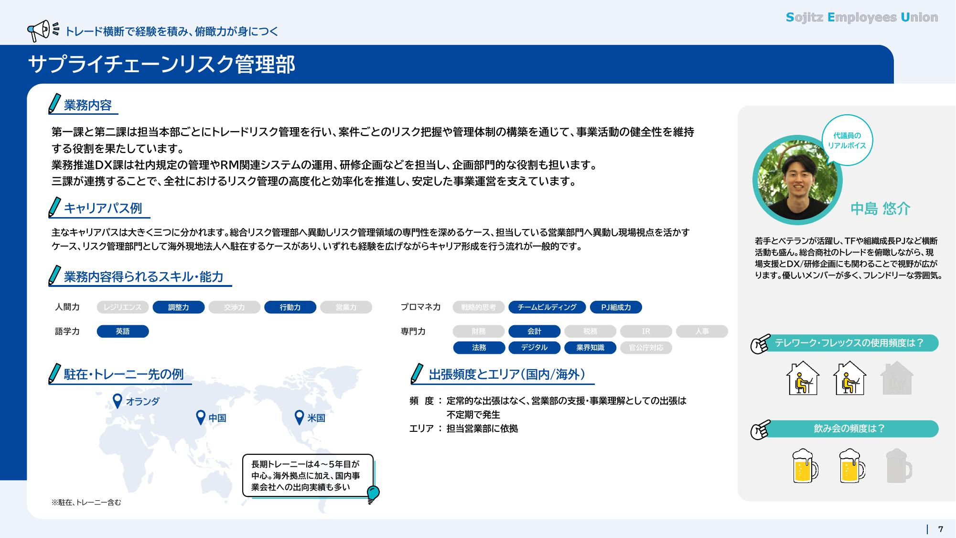Click the デジタル expertise tag
The image size is (956, 538).
click(535, 348)
